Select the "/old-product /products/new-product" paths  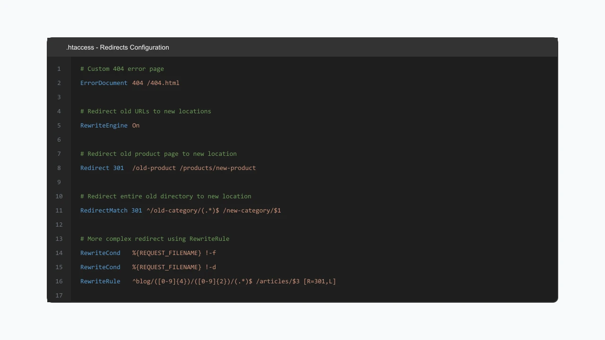[194, 168]
